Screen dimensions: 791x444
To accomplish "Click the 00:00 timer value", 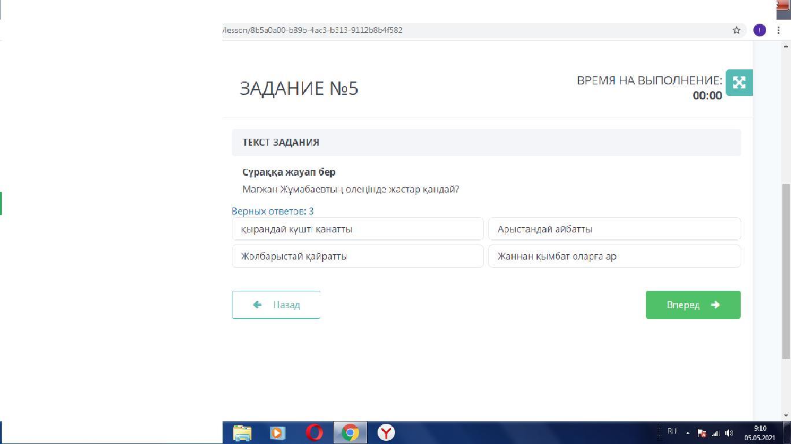I will [x=707, y=95].
